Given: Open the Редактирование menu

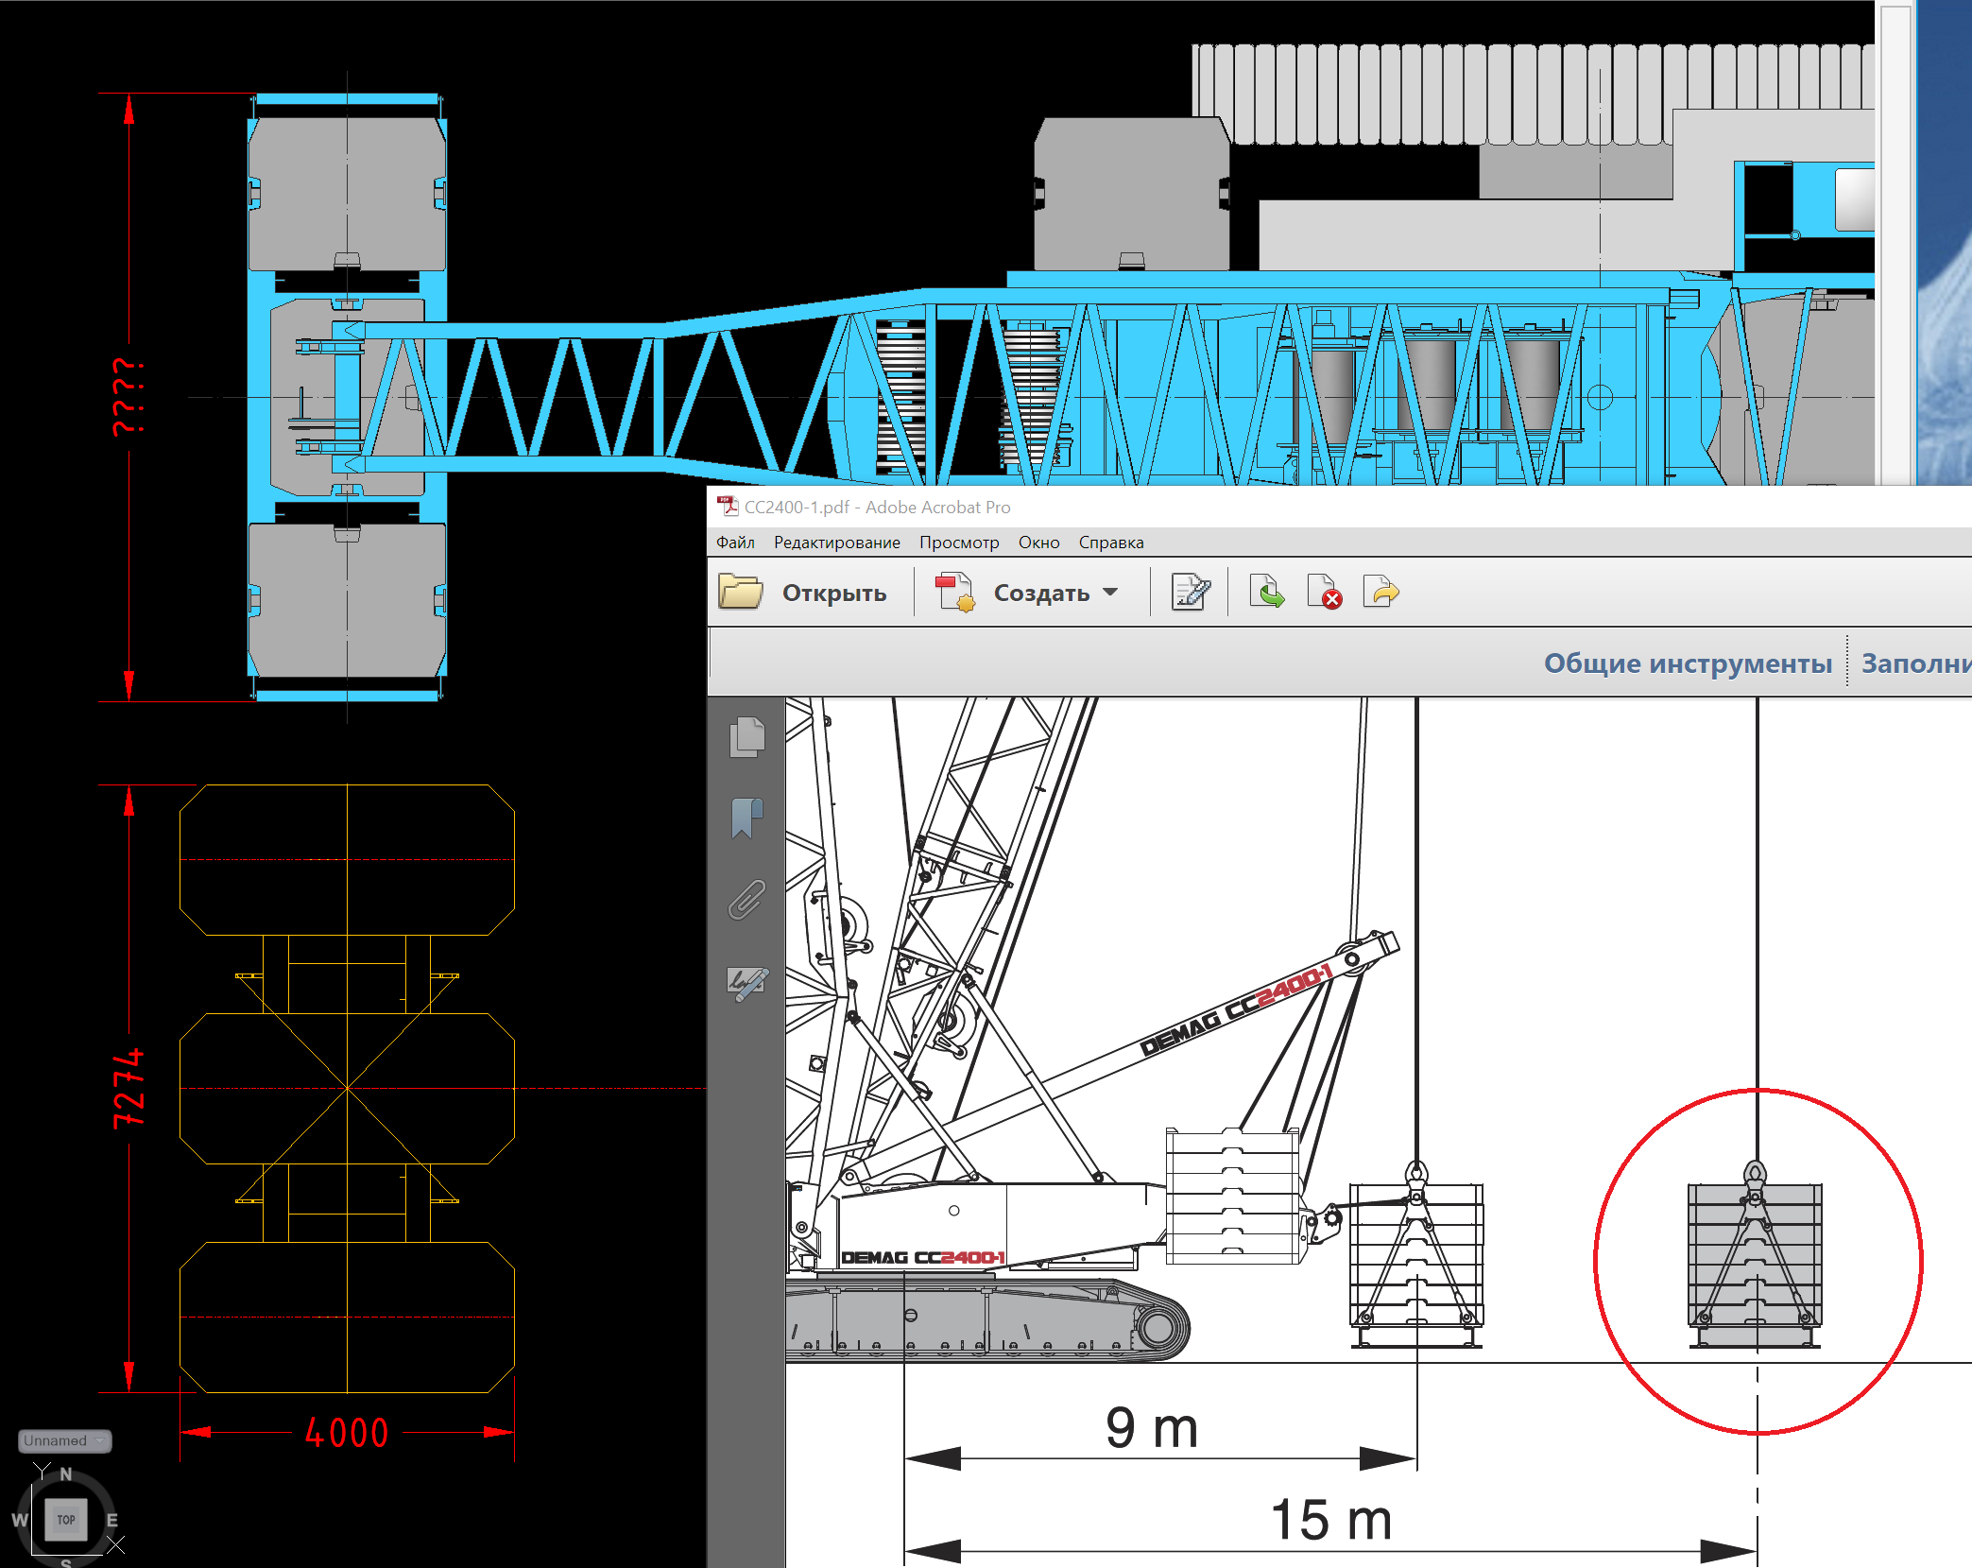Looking at the screenshot, I should (x=836, y=543).
